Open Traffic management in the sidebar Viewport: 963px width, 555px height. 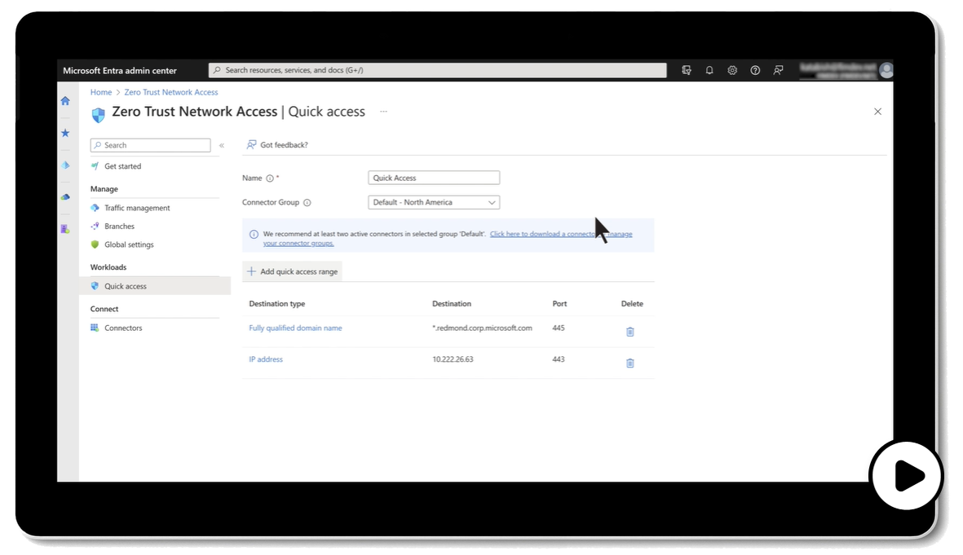pos(137,208)
